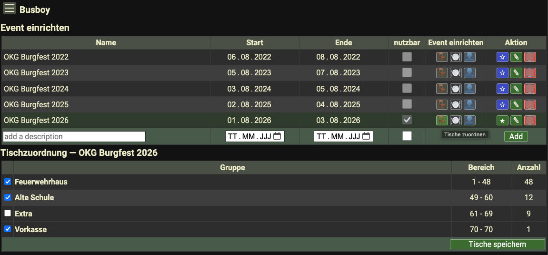Viewport: 548px width, 255px height.
Task: Click chair icon for OKG Burgfest 2026
Action: coord(442,121)
